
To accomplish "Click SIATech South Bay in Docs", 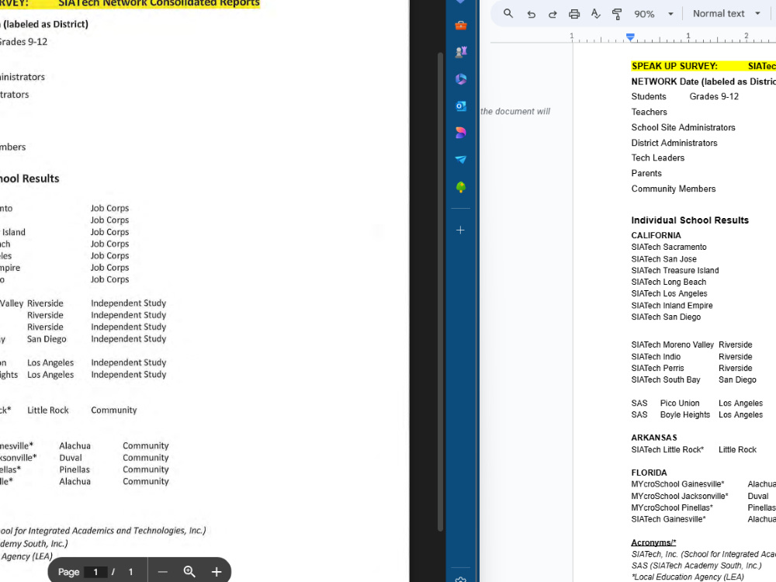I will coord(666,379).
